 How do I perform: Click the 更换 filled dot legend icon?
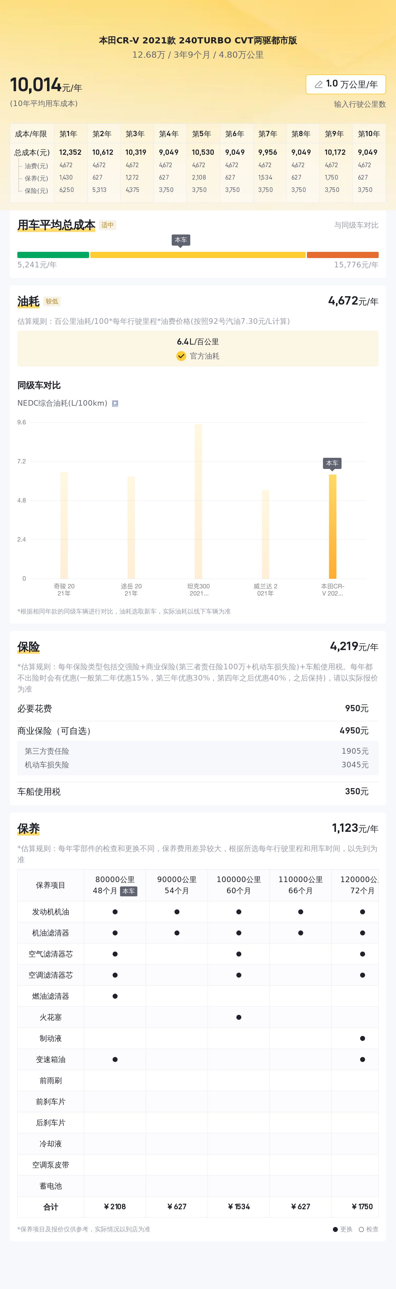pyautogui.click(x=335, y=1229)
